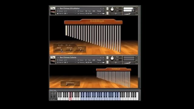The height and width of the screenshot is (109, 194).
Task: Adjust Celesta pan slider
Action: pyautogui.click(x=116, y=63)
